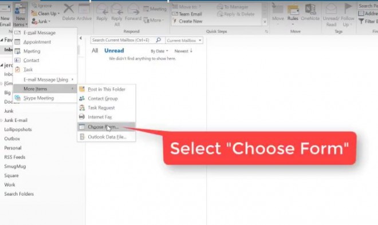
Task: Open the SmugMug folder
Action: pos(15,166)
